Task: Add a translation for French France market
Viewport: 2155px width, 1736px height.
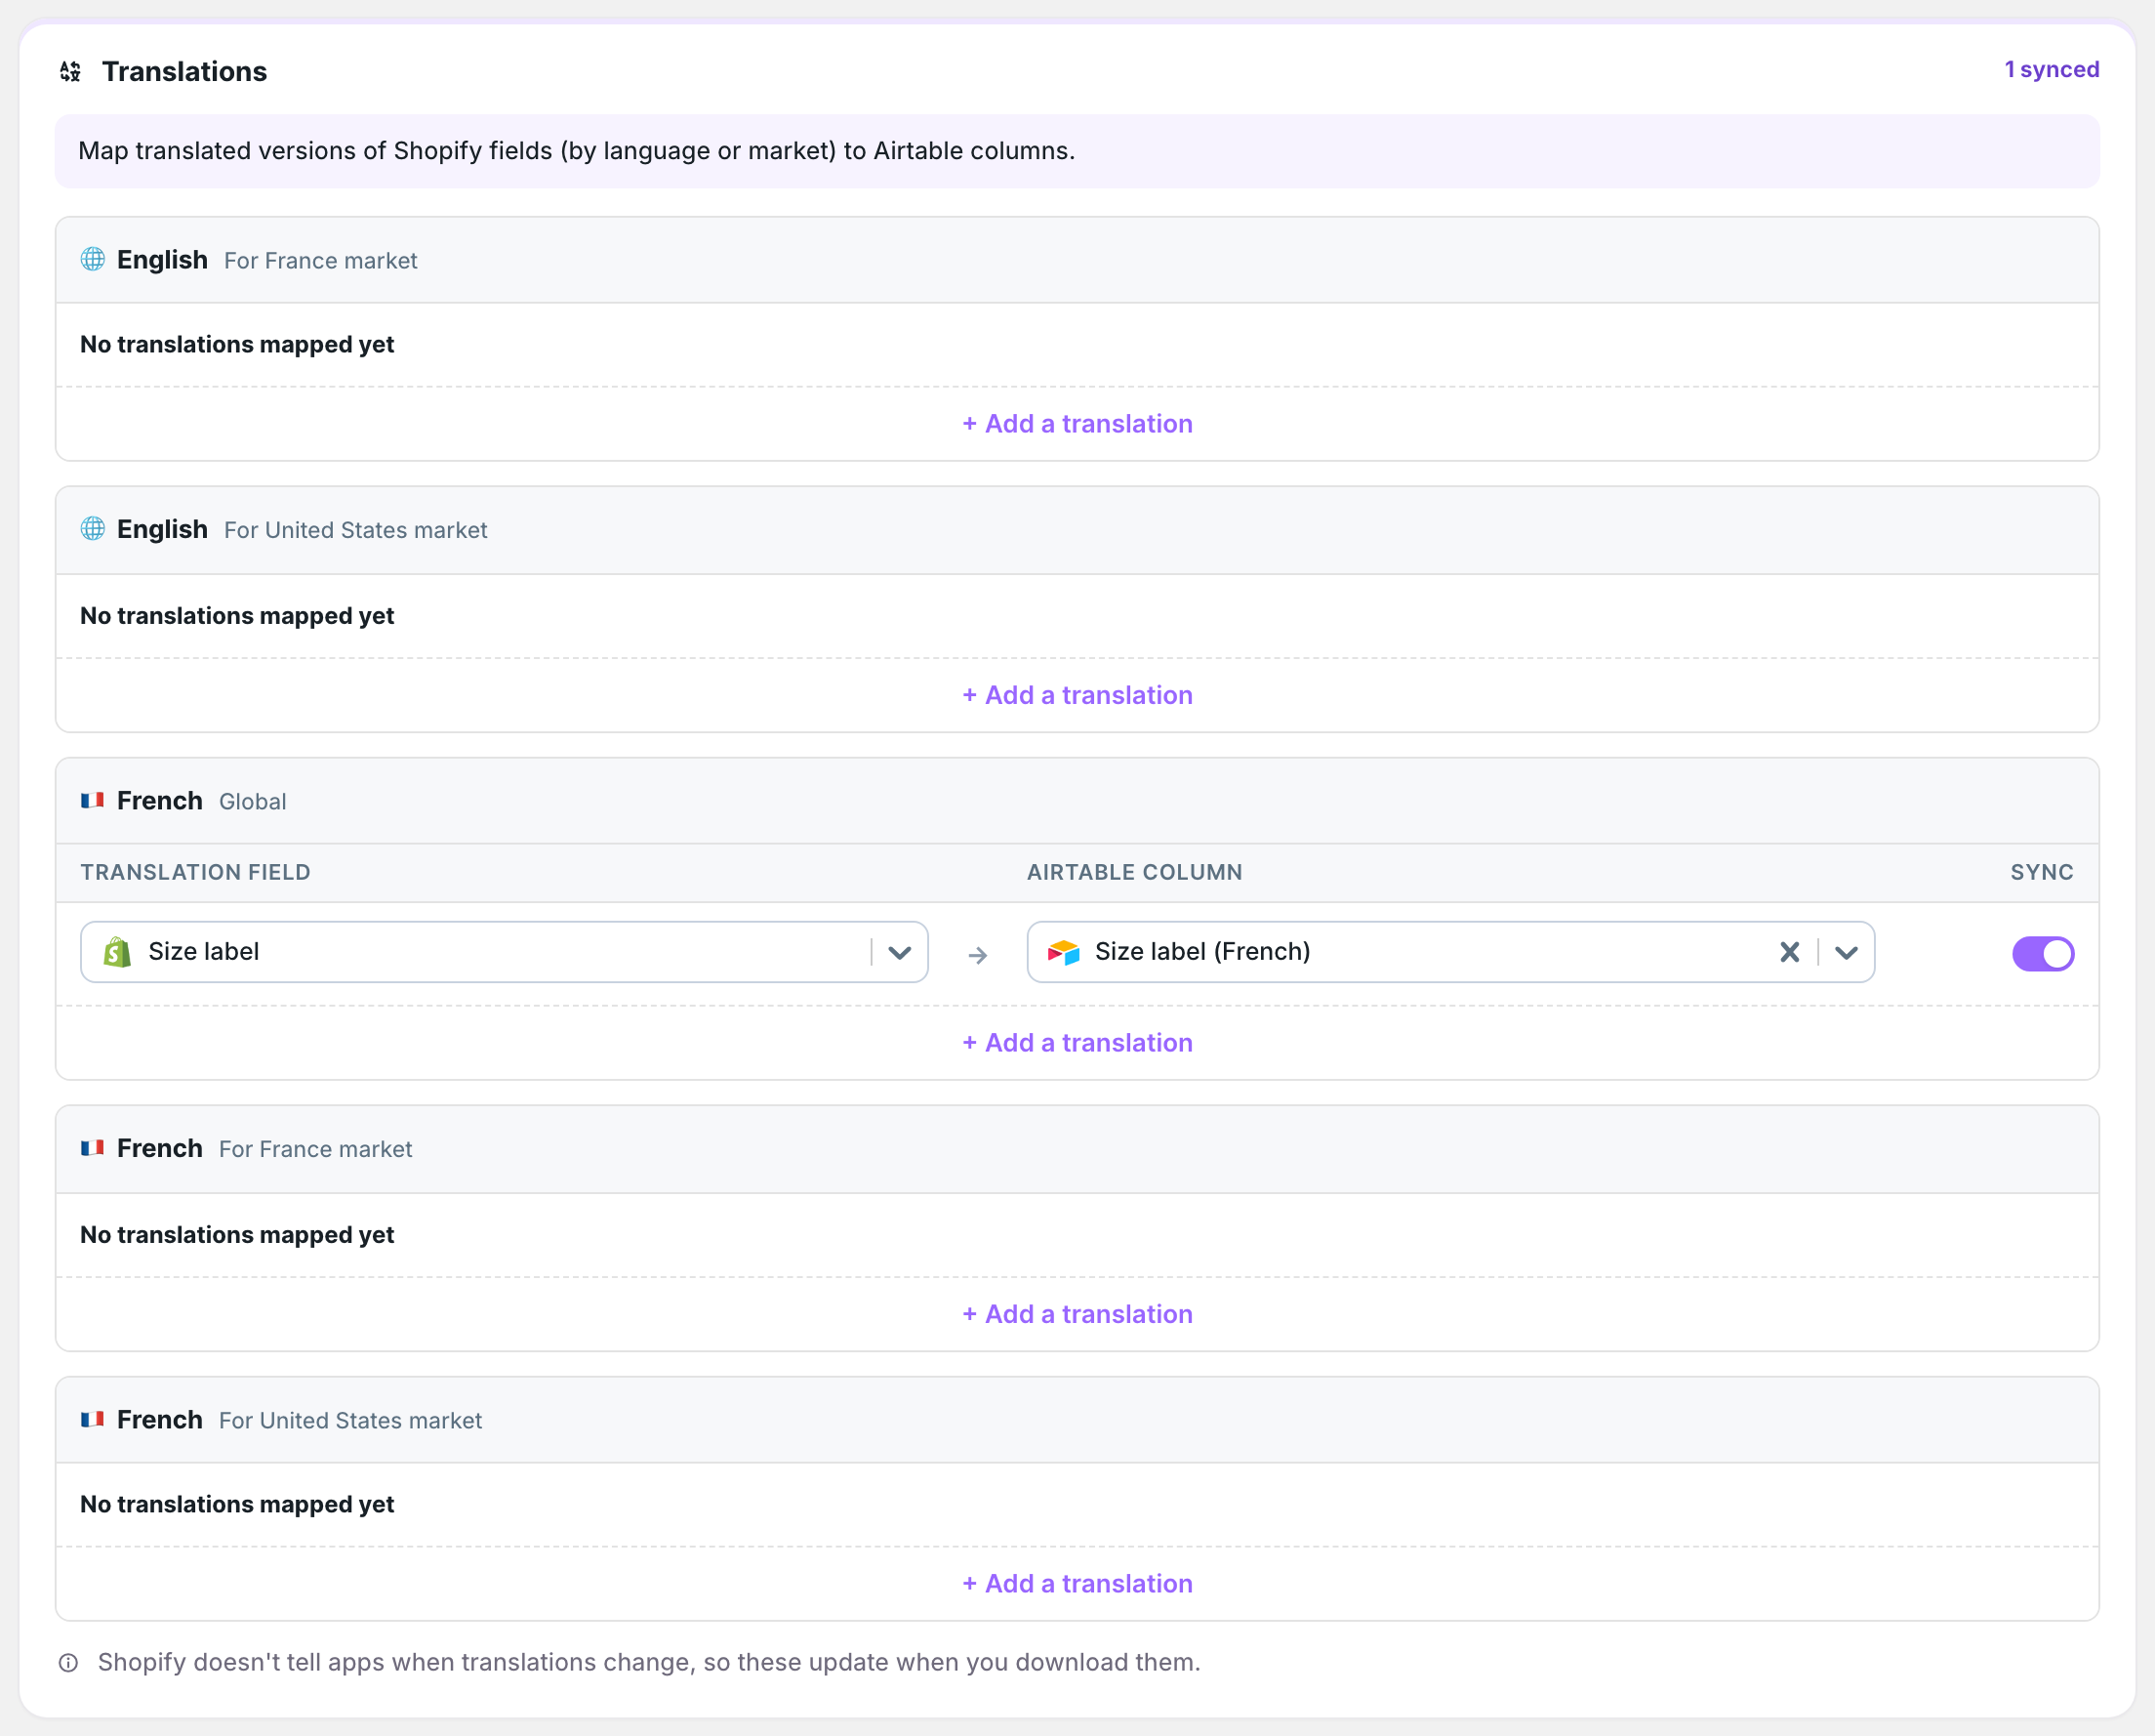Action: [1077, 1314]
